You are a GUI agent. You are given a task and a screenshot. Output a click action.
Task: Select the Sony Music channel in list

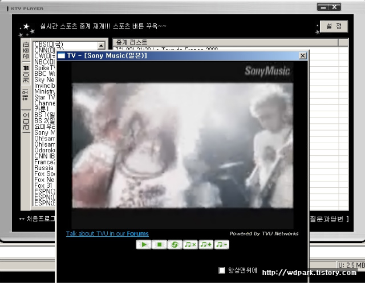pyautogui.click(x=44, y=132)
